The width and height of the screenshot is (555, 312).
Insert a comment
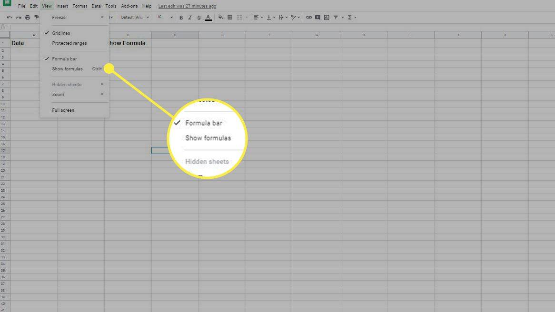pyautogui.click(x=317, y=17)
